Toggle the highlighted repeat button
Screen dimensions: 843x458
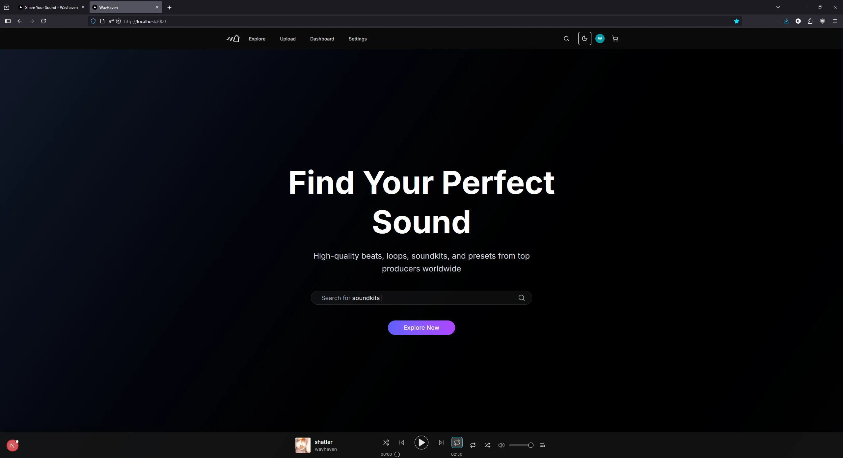tap(457, 443)
